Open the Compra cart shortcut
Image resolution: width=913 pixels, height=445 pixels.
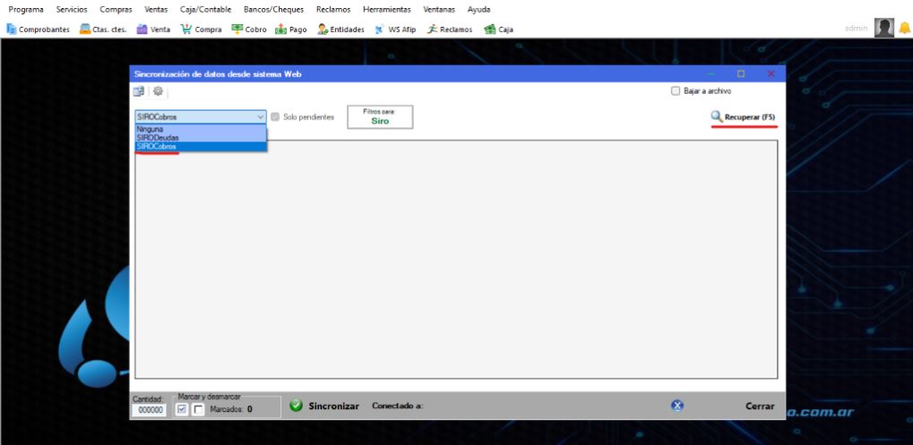pyautogui.click(x=202, y=29)
